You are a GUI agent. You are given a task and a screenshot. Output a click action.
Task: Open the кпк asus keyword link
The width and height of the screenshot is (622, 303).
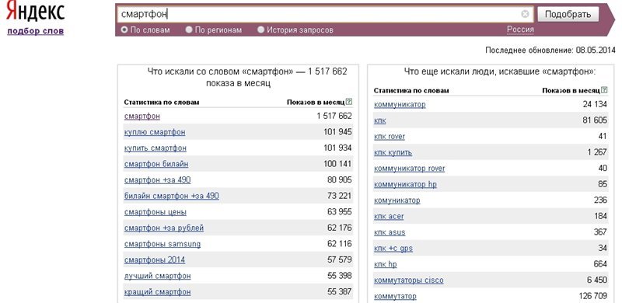390,232
